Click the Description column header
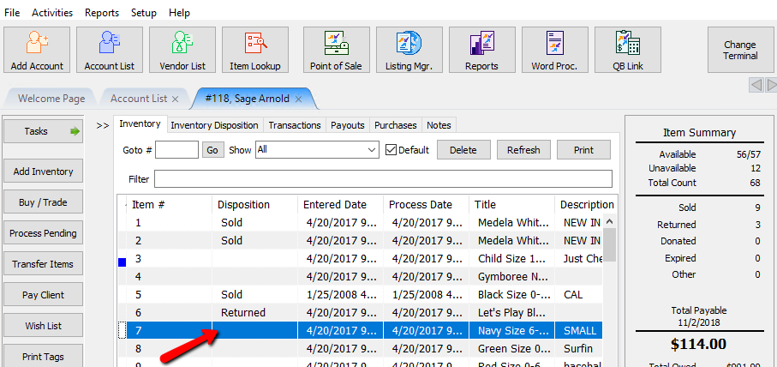This screenshot has height=367, width=777. (x=586, y=204)
